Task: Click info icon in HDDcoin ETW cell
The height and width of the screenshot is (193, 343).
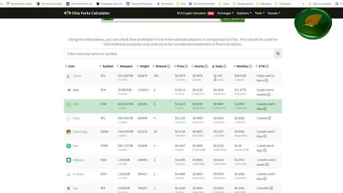Action: [267, 165]
